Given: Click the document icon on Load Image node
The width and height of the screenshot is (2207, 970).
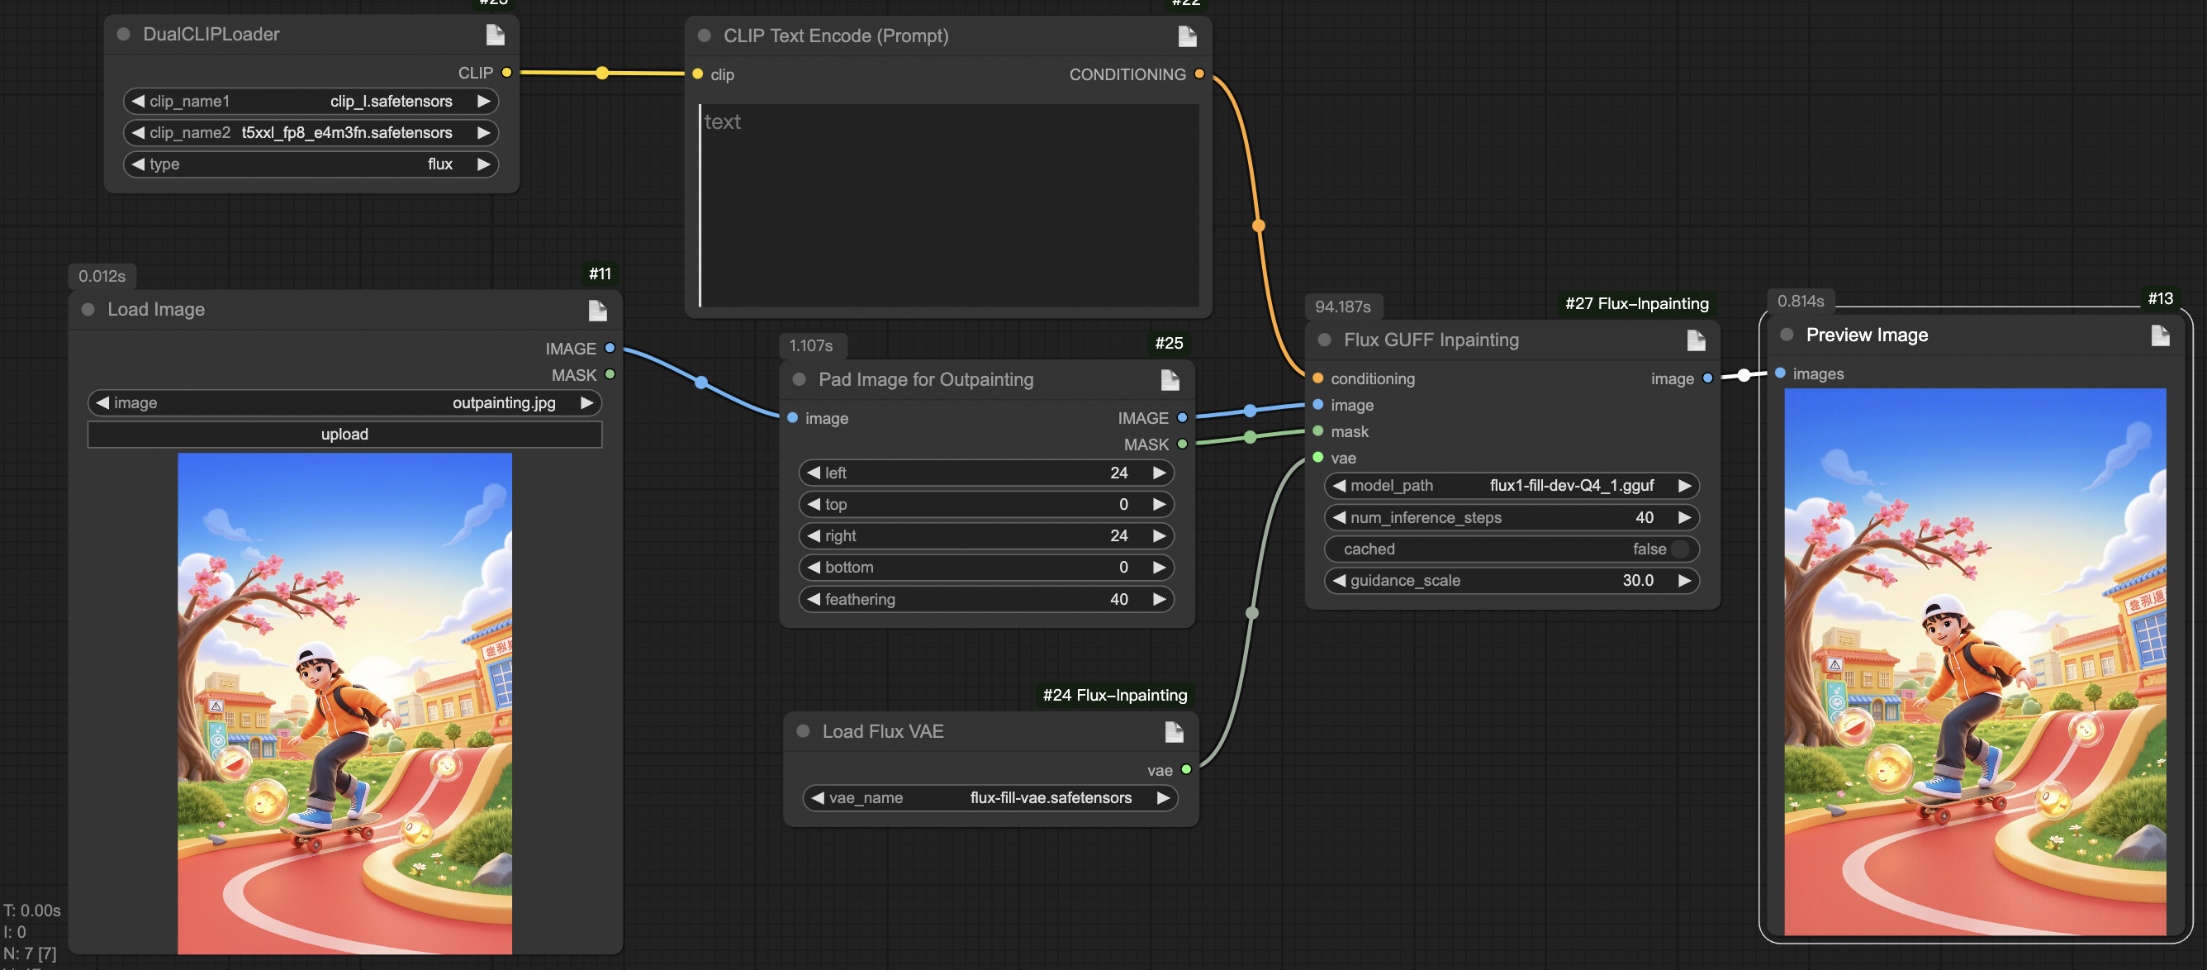Looking at the screenshot, I should click(x=597, y=310).
